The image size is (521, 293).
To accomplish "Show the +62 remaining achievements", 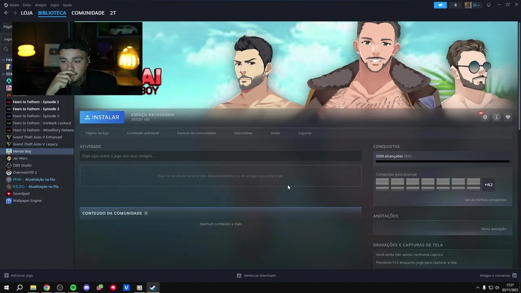I will 488,184.
